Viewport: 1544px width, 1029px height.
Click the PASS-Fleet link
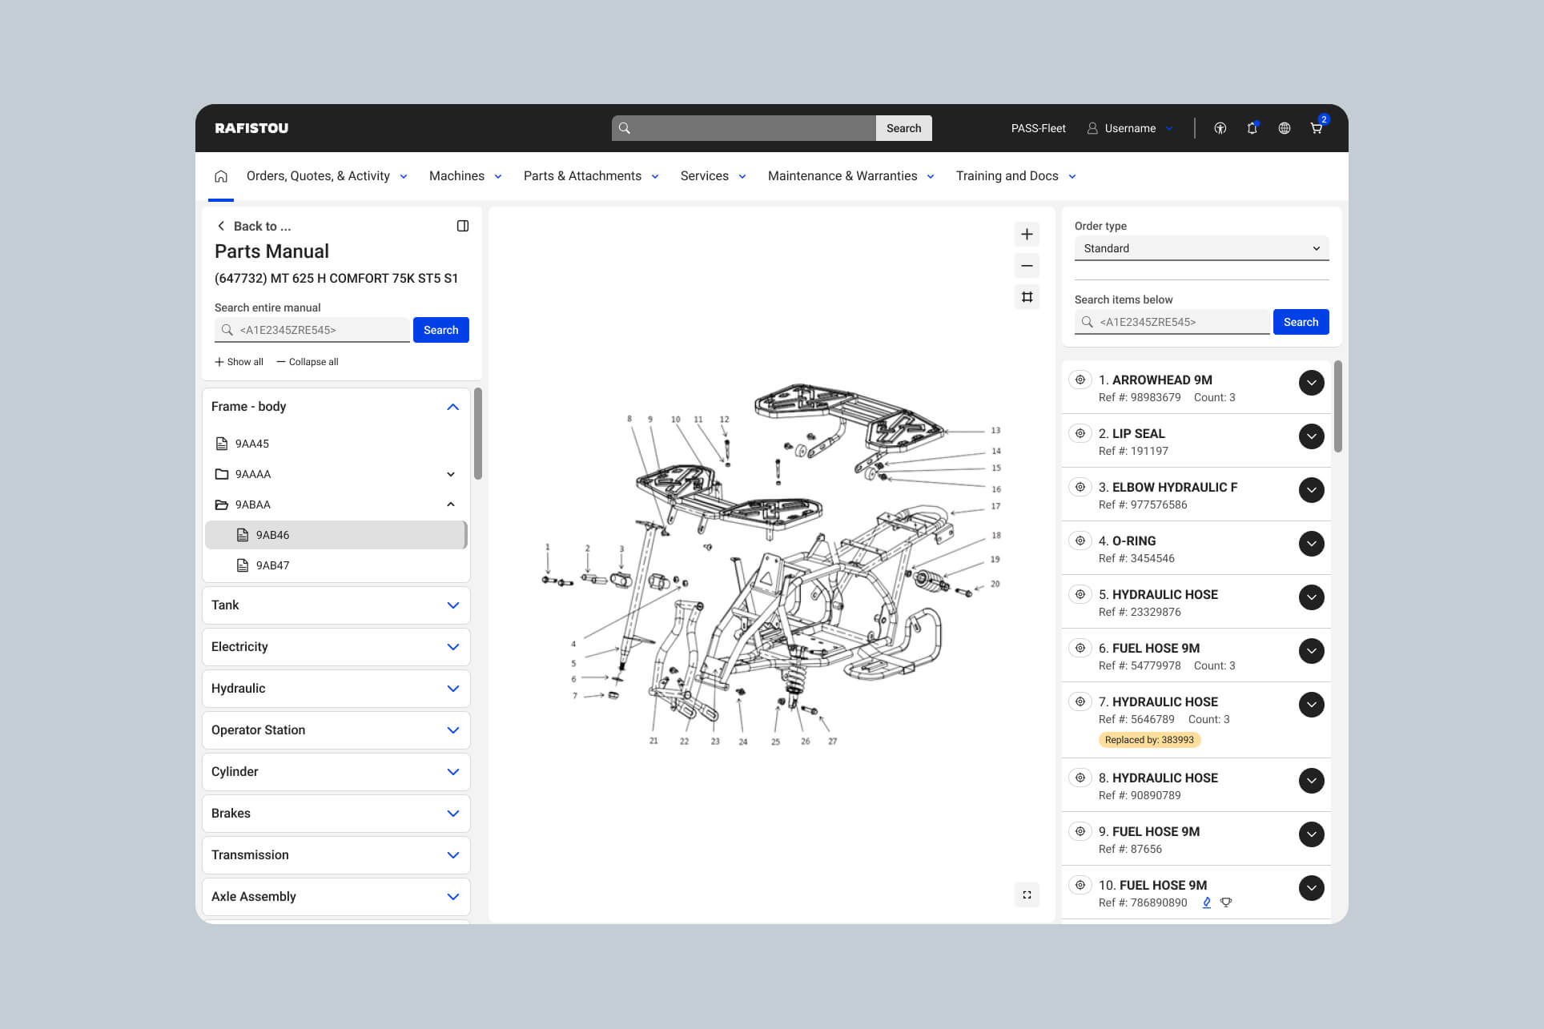pos(1038,128)
